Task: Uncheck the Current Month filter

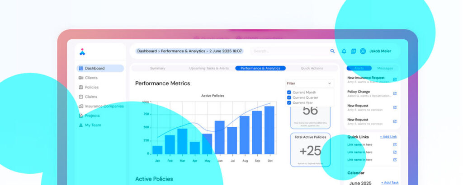Action: click(289, 92)
